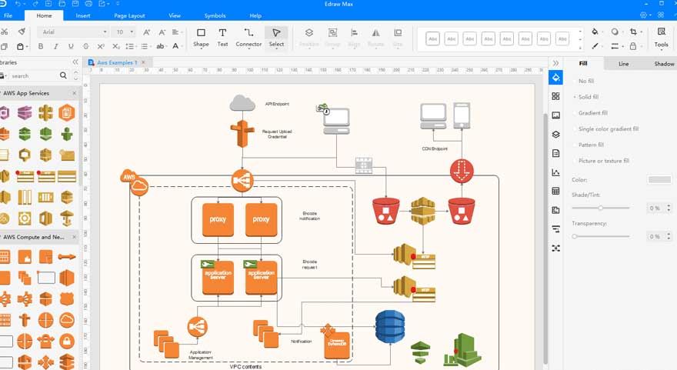Open the image panel icon in sidebar
The image size is (677, 370).
[x=555, y=115]
